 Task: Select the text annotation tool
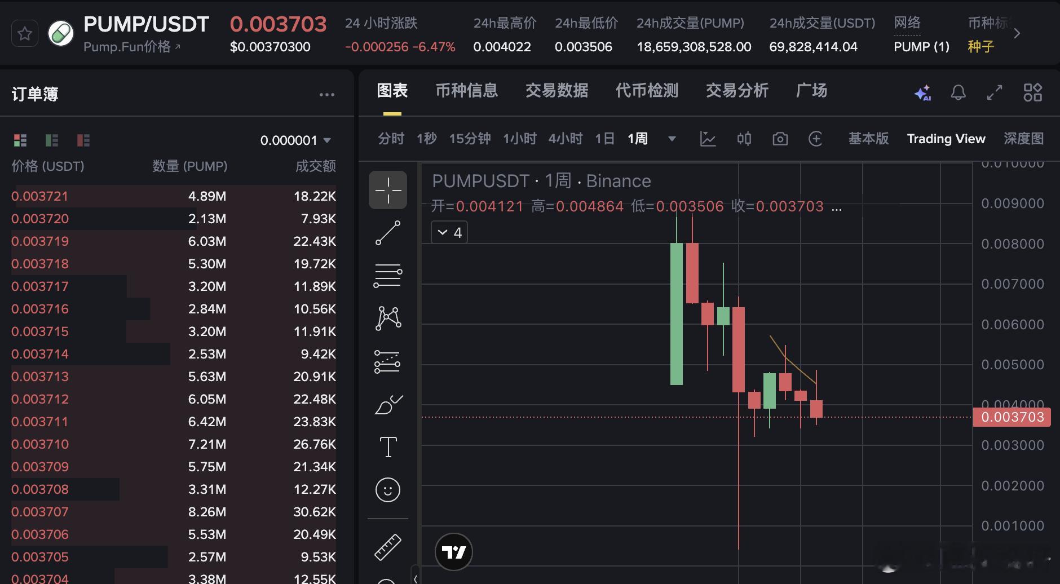[x=388, y=446]
